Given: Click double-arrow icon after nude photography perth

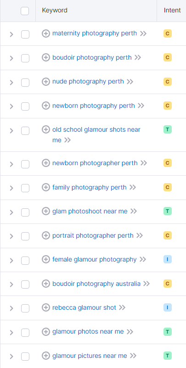Looking at the screenshot, I should tap(130, 82).
